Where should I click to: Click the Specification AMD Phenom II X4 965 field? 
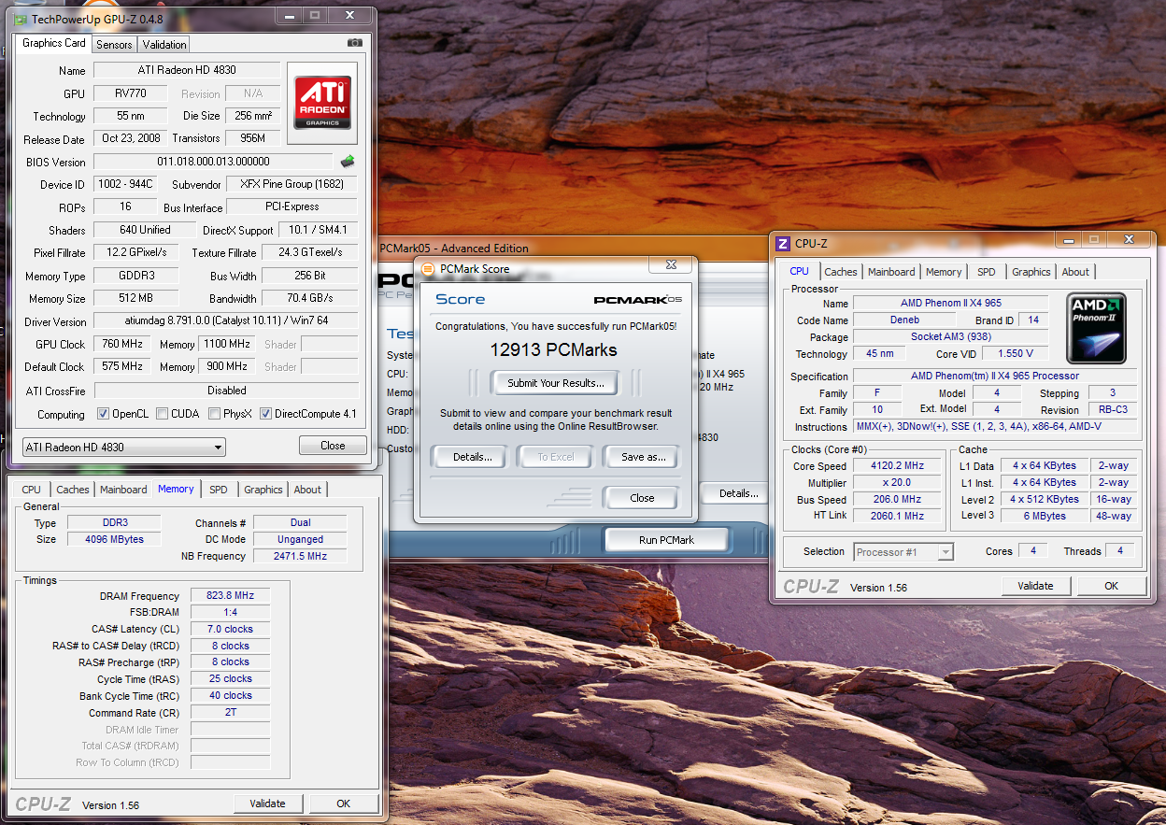pyautogui.click(x=995, y=376)
